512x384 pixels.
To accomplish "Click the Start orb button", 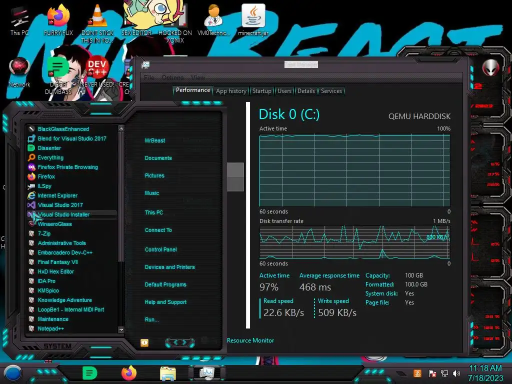I will (x=12, y=373).
